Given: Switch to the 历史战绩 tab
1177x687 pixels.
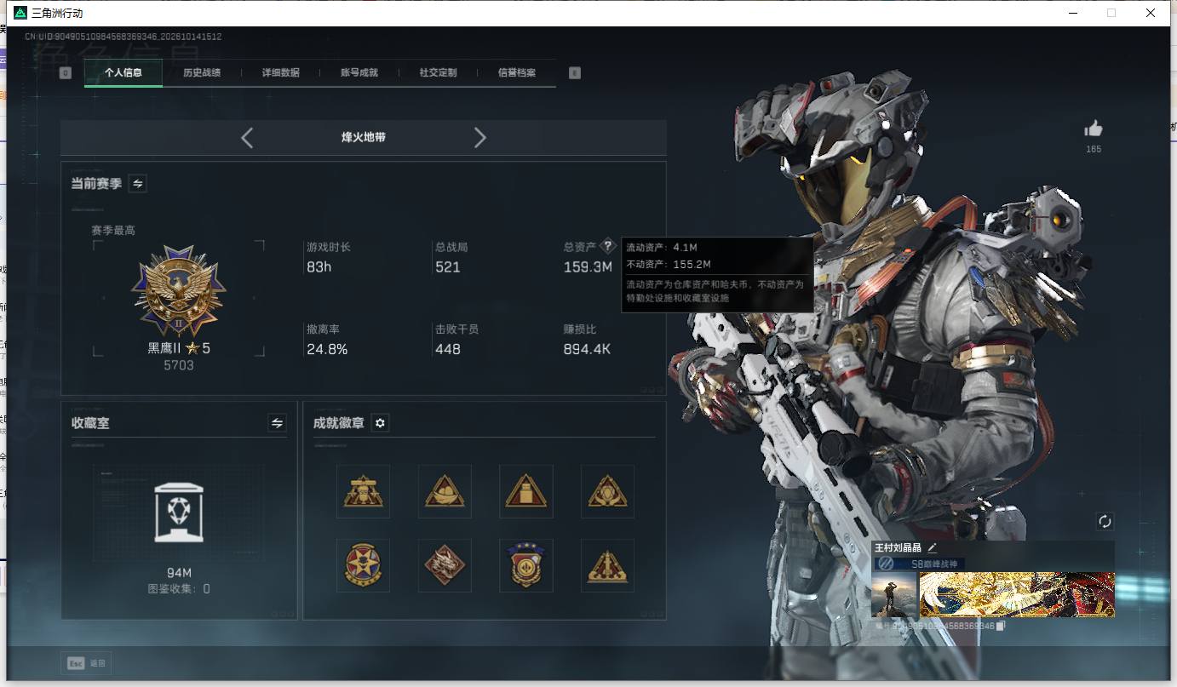Looking at the screenshot, I should pos(202,72).
